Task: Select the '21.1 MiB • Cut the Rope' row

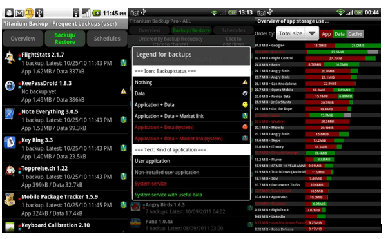Action: pyautogui.click(x=318, y=109)
